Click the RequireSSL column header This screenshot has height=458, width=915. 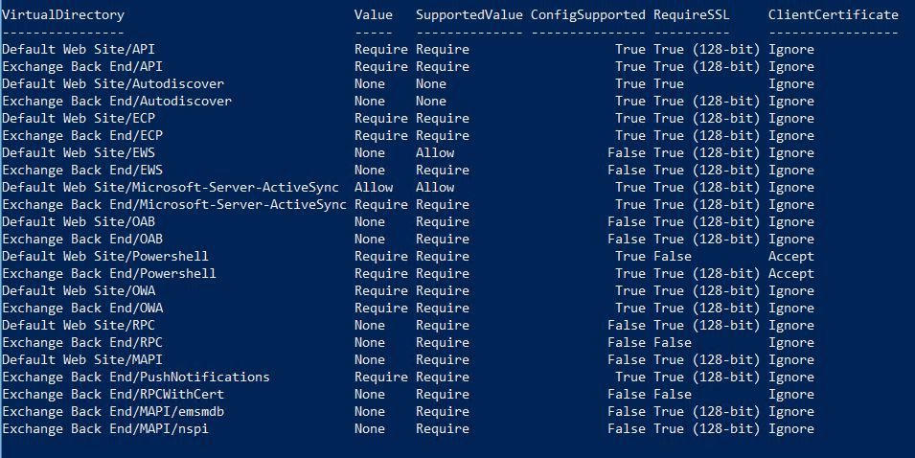click(x=691, y=15)
